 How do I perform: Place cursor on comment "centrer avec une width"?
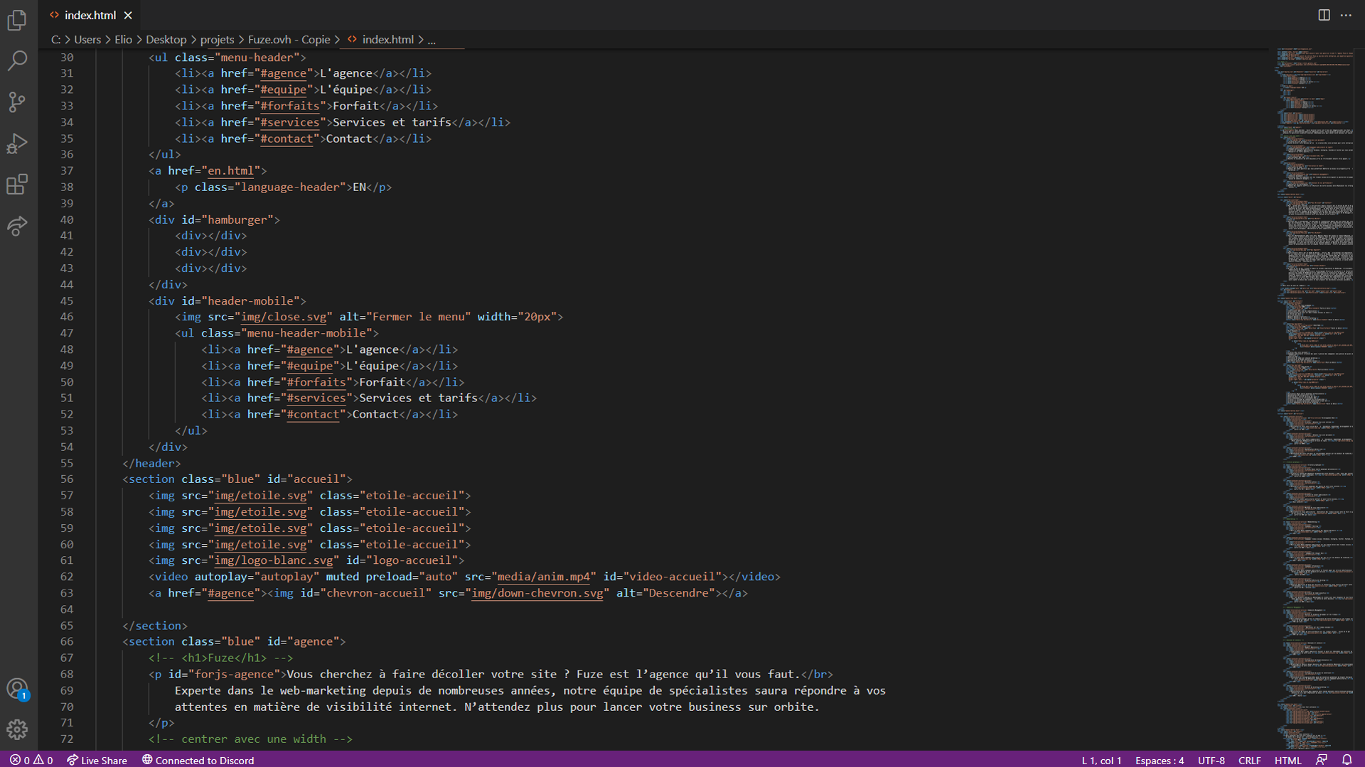[x=254, y=739]
